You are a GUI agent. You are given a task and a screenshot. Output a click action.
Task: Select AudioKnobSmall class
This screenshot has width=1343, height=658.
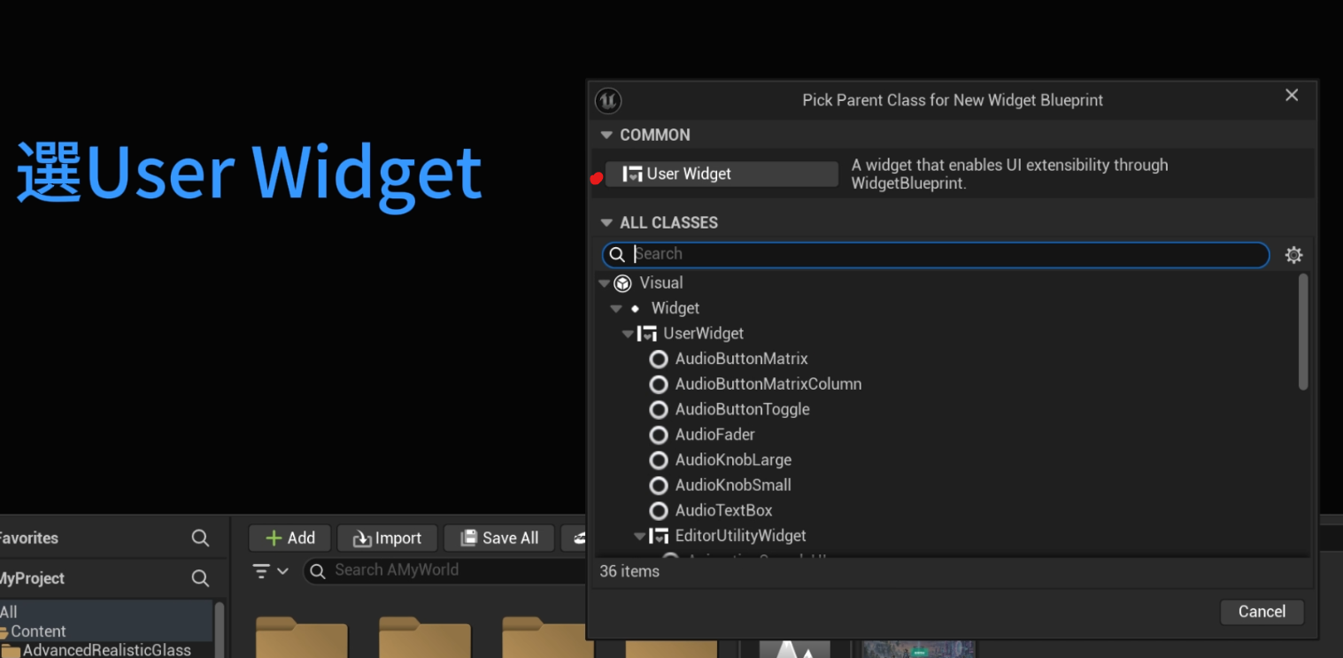[x=733, y=485]
